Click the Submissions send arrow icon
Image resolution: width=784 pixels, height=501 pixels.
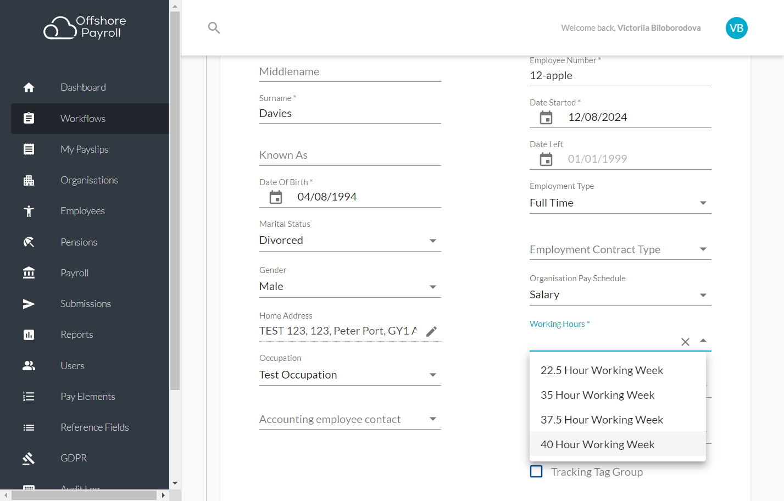click(x=29, y=304)
